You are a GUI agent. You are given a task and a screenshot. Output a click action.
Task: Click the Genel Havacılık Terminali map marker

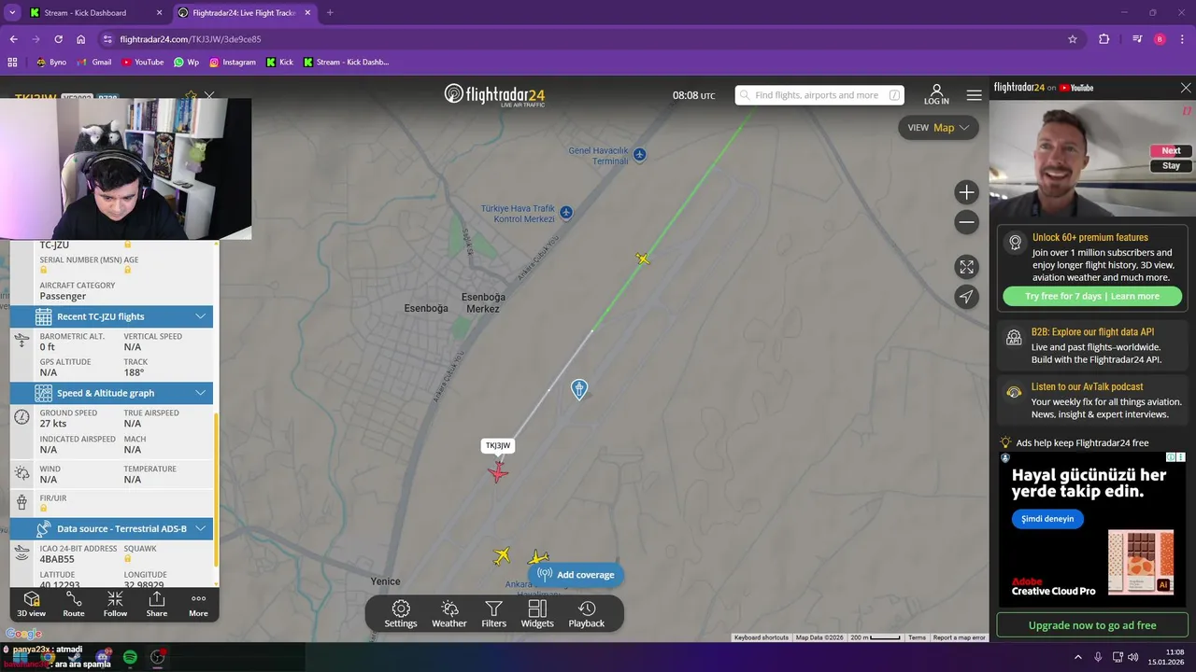point(639,154)
